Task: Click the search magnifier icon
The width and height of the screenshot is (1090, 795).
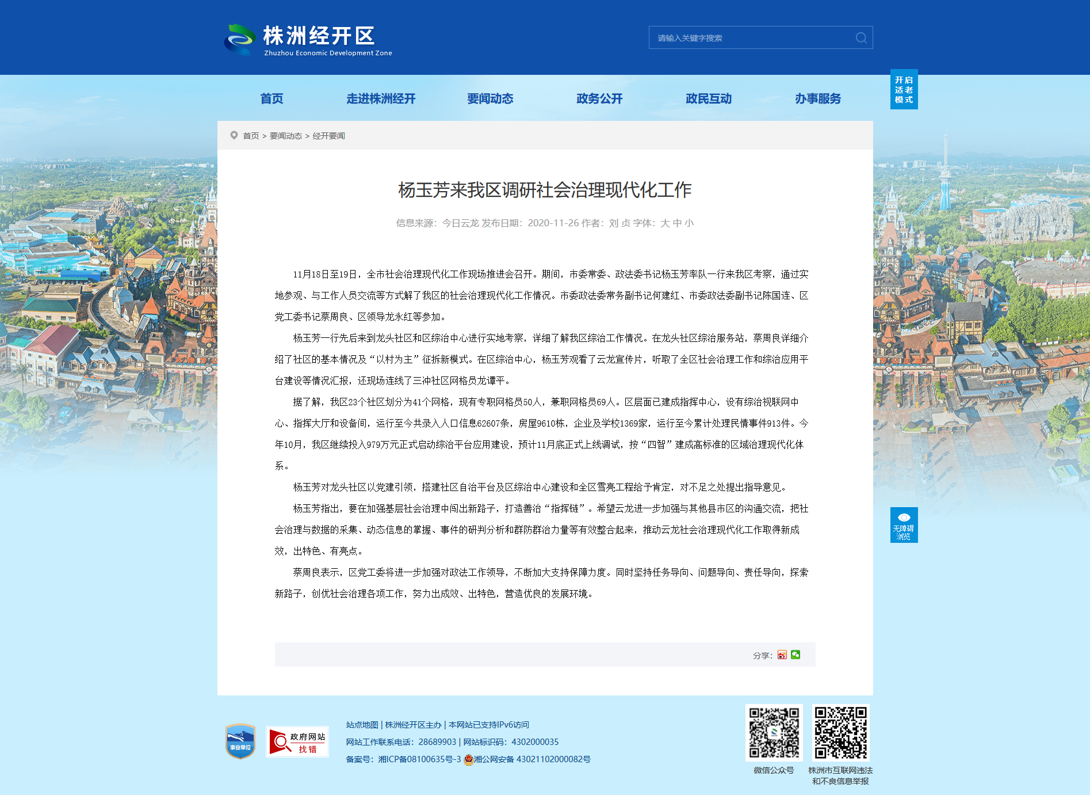Action: coord(861,38)
